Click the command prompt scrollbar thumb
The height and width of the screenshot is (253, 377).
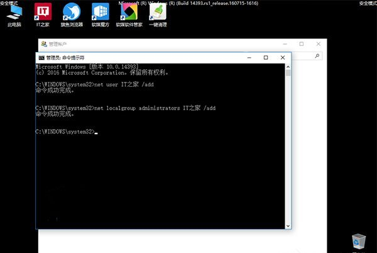[x=288, y=73]
